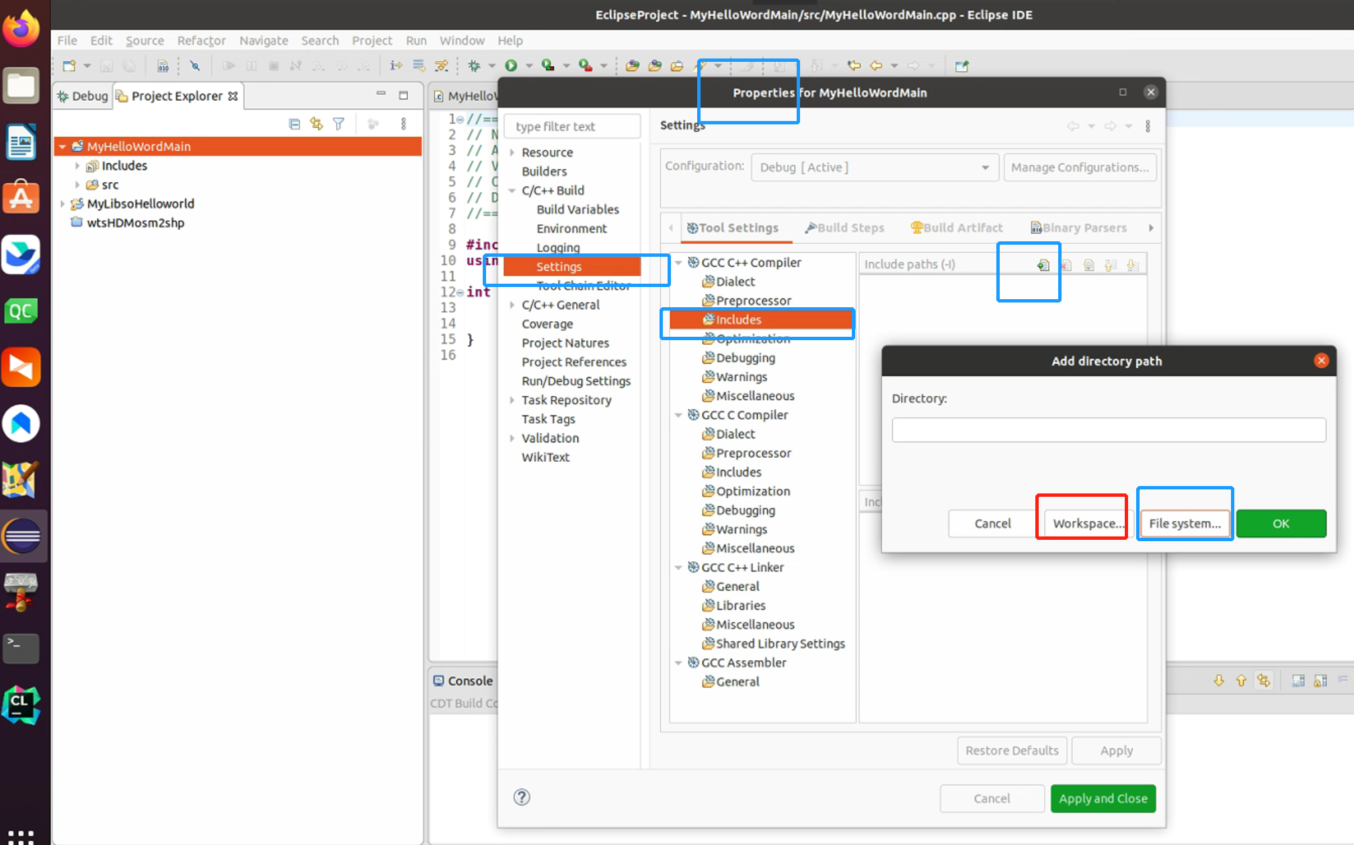
Task: Click Collapse All in Project Explorer
Action: click(294, 124)
